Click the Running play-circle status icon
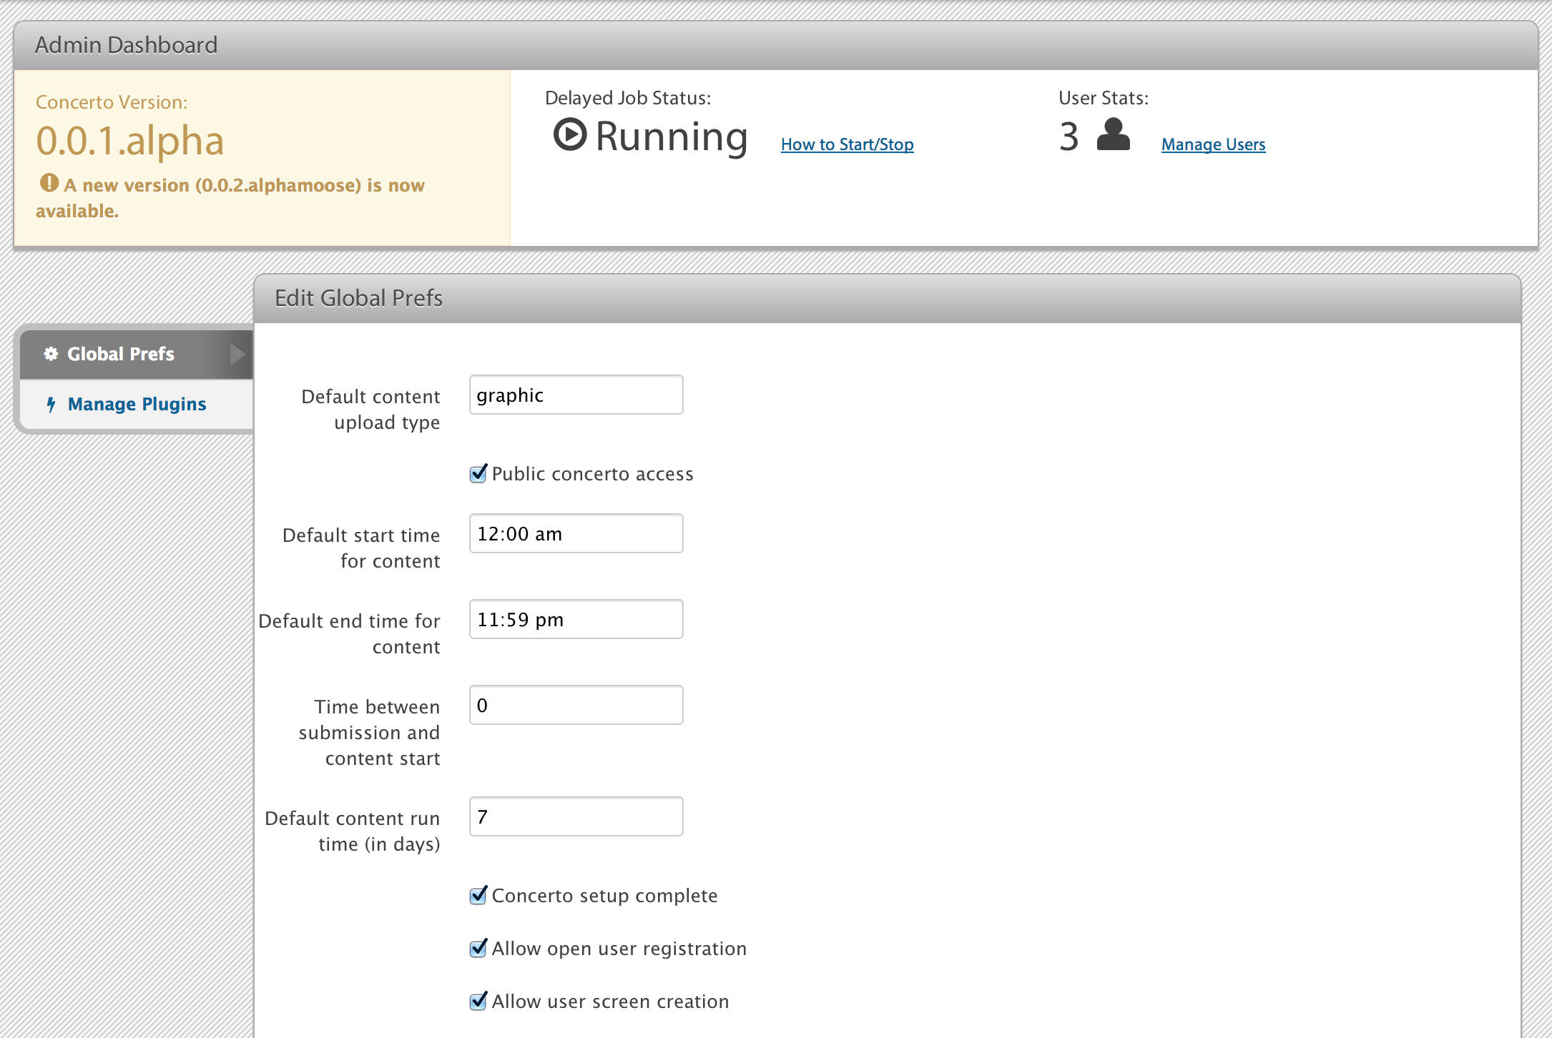The image size is (1552, 1038). coord(570,134)
